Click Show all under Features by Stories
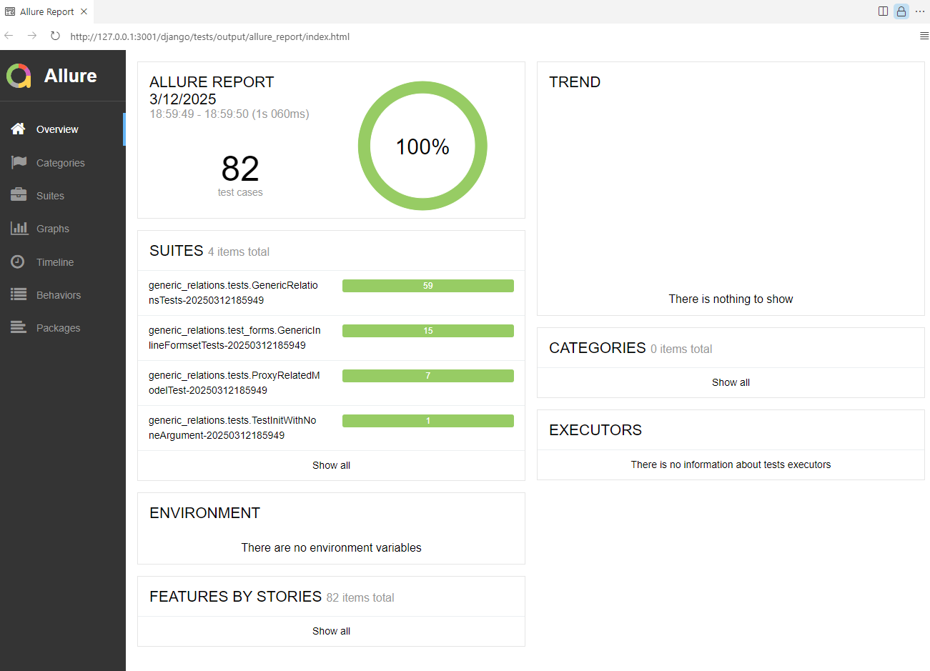This screenshot has height=671, width=930. click(x=331, y=631)
